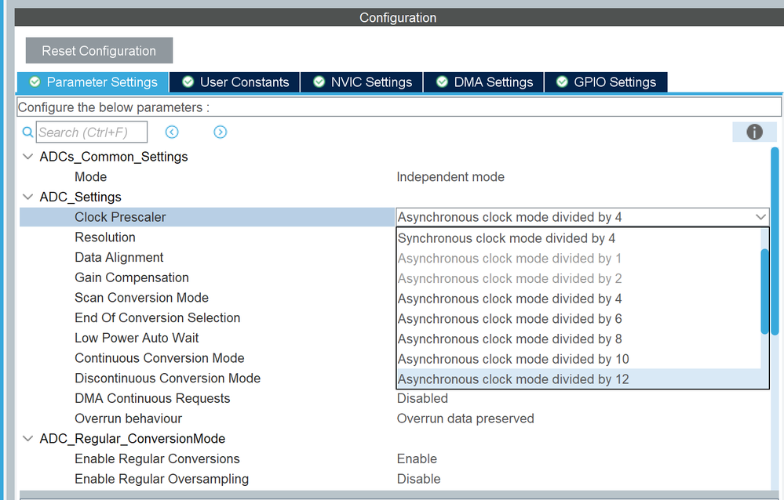784x500 pixels.
Task: Click the Reset Configuration button
Action: click(99, 50)
